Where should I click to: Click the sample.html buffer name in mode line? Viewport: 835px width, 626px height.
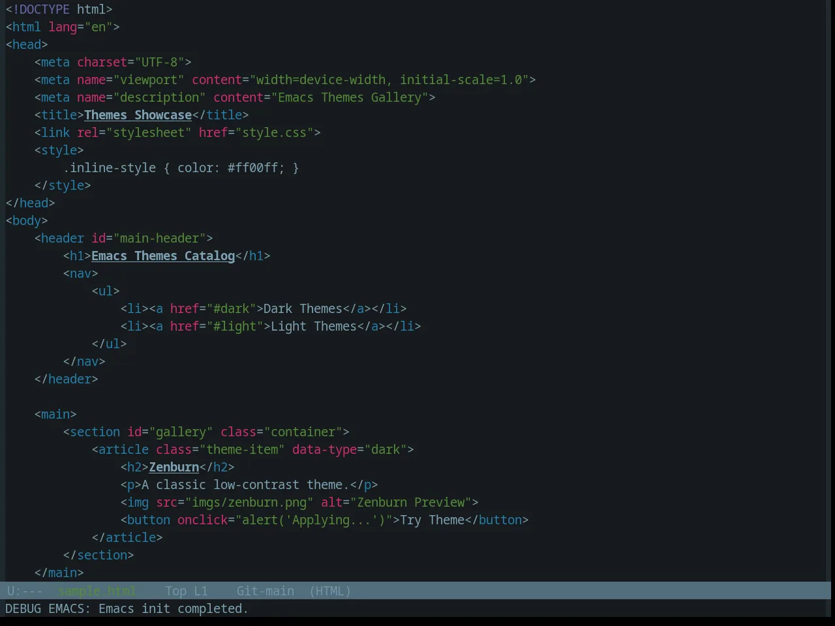[x=97, y=591]
